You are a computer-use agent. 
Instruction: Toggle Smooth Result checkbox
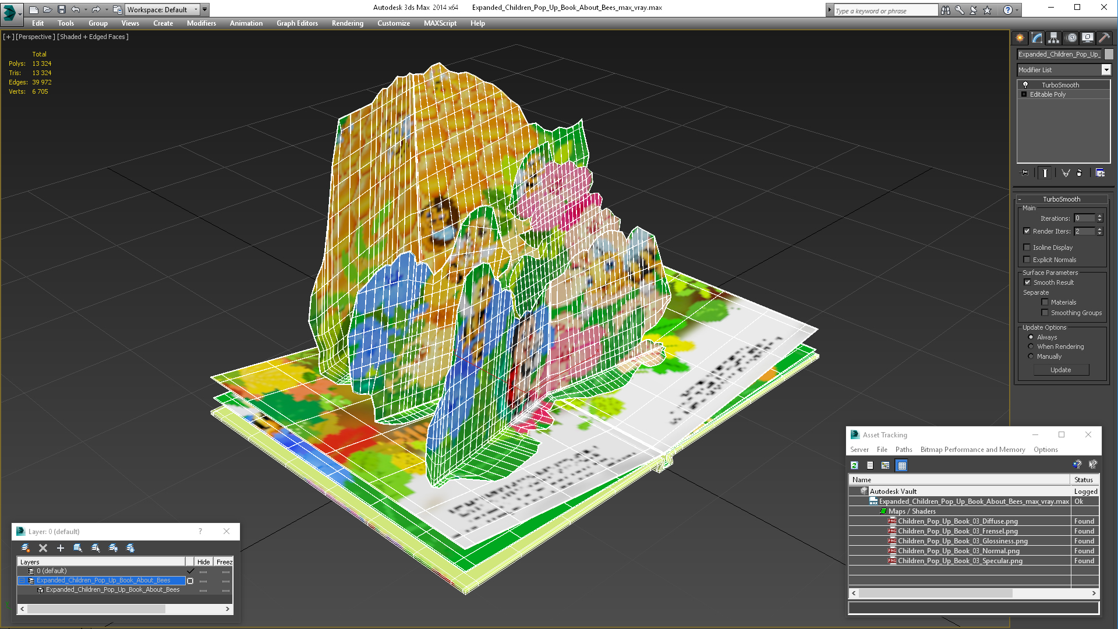tap(1028, 282)
